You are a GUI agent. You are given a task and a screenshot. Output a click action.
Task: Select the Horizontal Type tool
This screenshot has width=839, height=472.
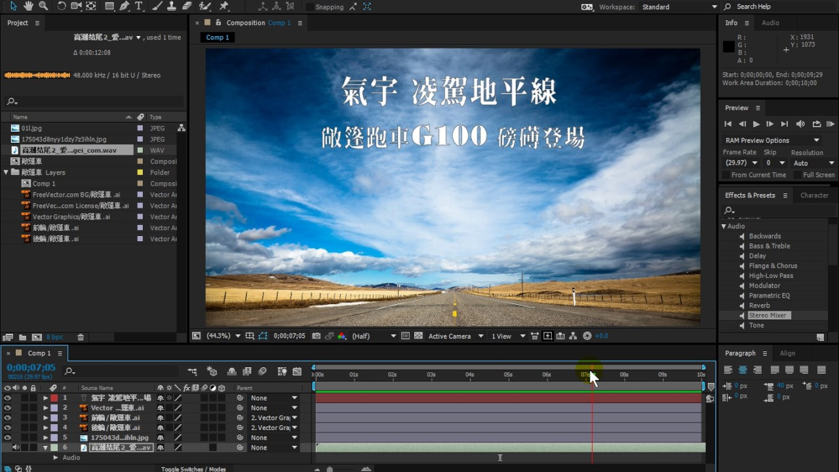(139, 6)
